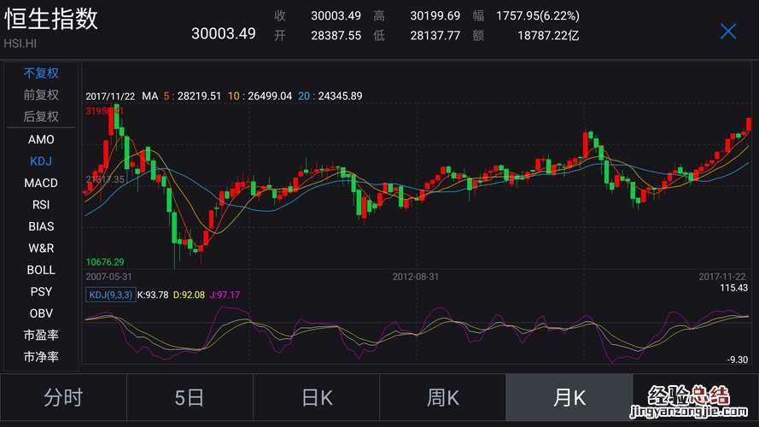Show the AMO indicator
Viewport: 759px width, 427px height.
[41, 139]
